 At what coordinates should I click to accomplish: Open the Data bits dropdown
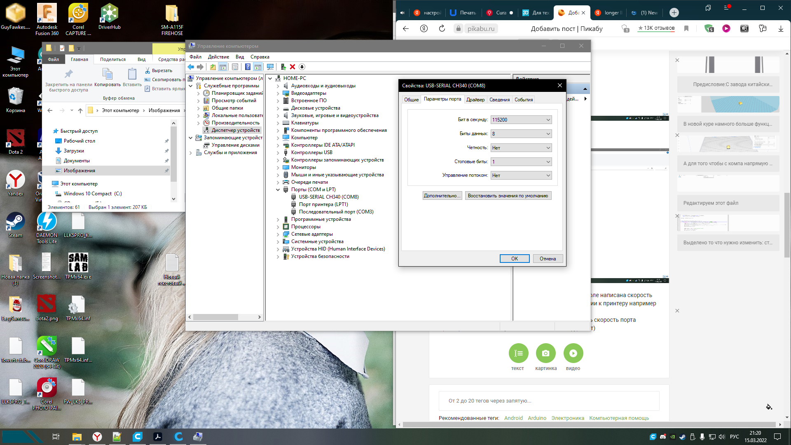point(521,134)
